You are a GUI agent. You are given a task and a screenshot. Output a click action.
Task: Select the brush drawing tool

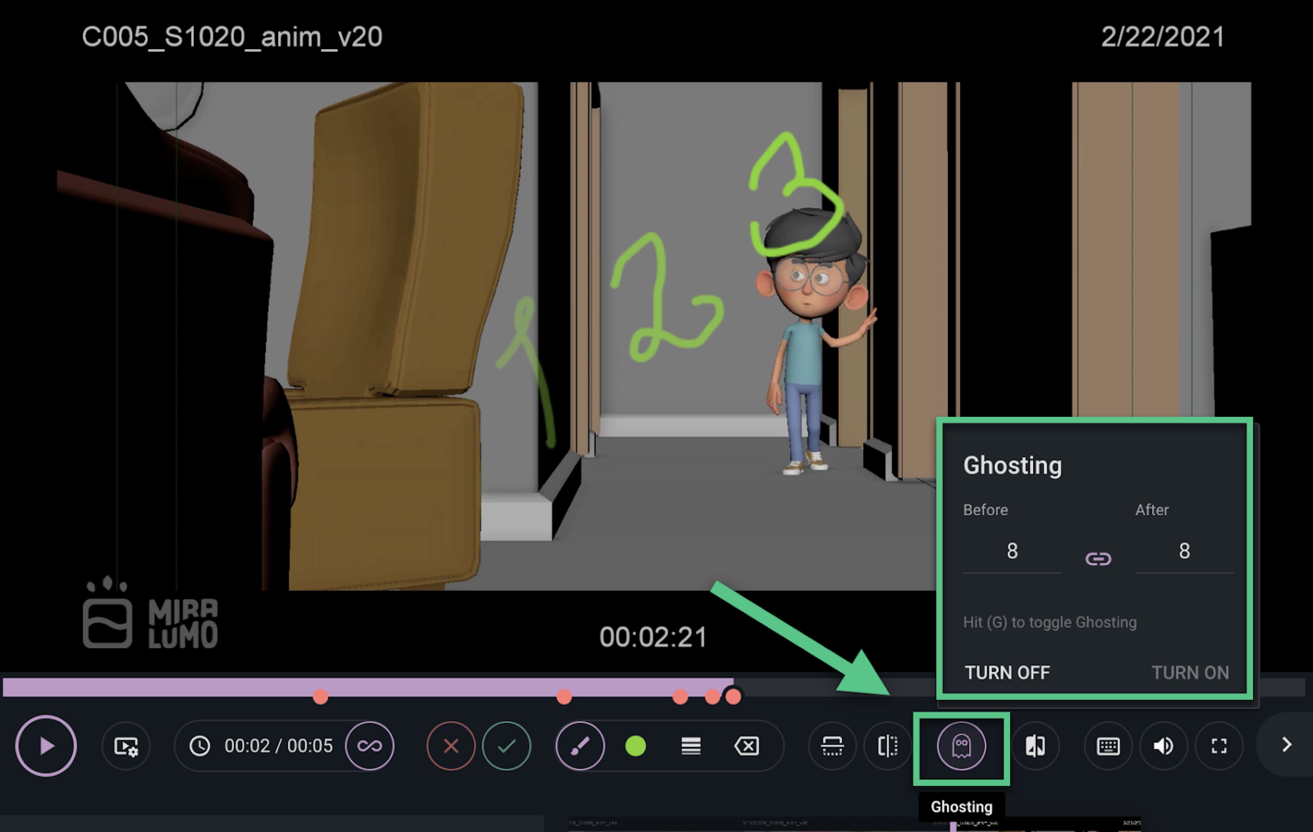point(580,746)
